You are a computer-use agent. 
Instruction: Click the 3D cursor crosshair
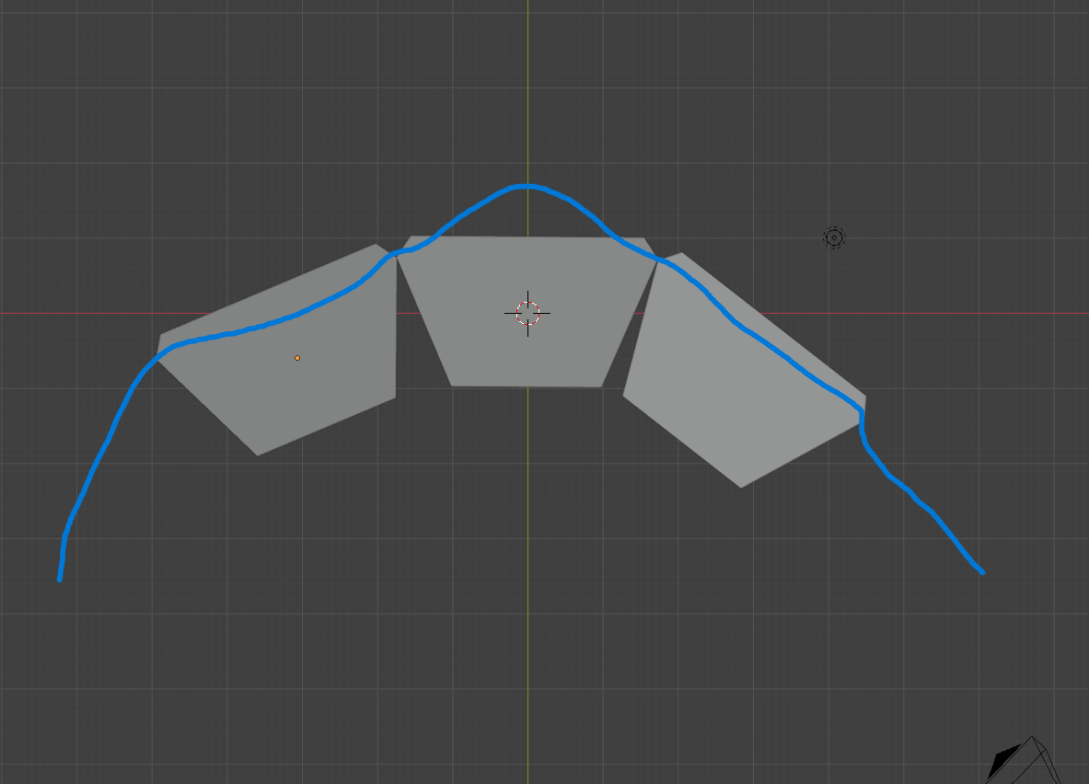[x=527, y=313]
